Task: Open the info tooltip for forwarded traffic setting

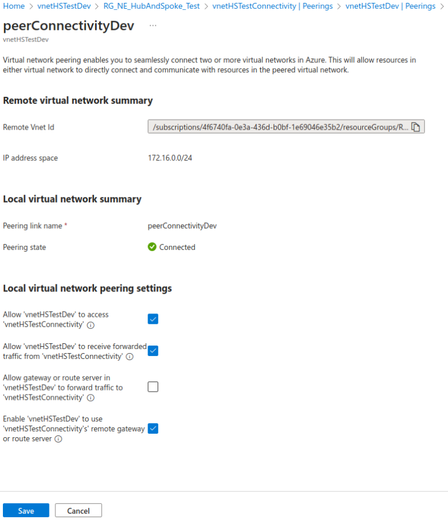Action: click(129, 356)
